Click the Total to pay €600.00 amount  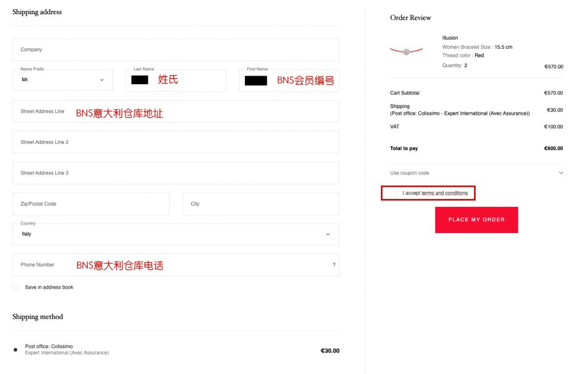pyautogui.click(x=554, y=148)
